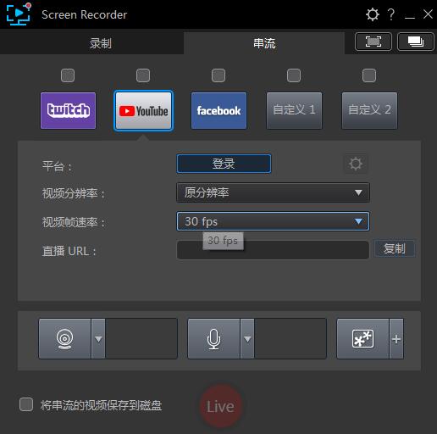Screen dimensions: 437x434
Task: Tick the checkbox above Facebook
Action: (218, 75)
